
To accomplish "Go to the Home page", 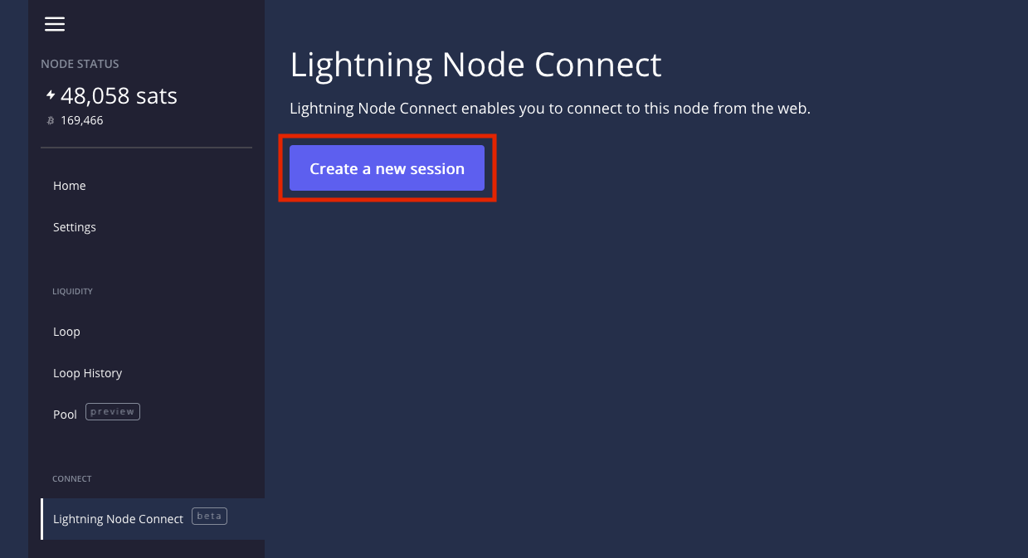I will (x=70, y=186).
